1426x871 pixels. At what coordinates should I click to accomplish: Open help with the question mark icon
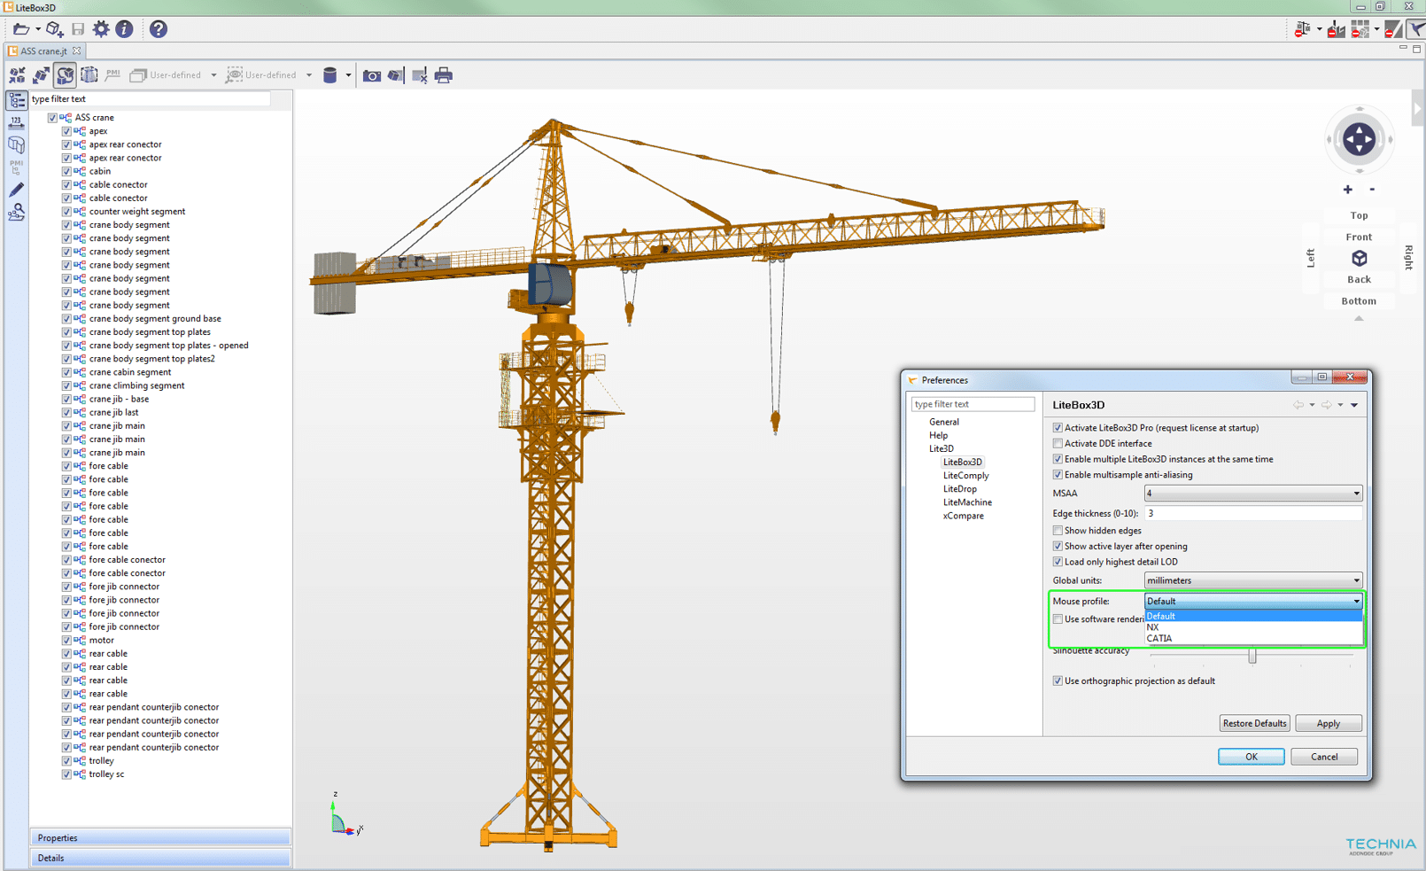158,29
